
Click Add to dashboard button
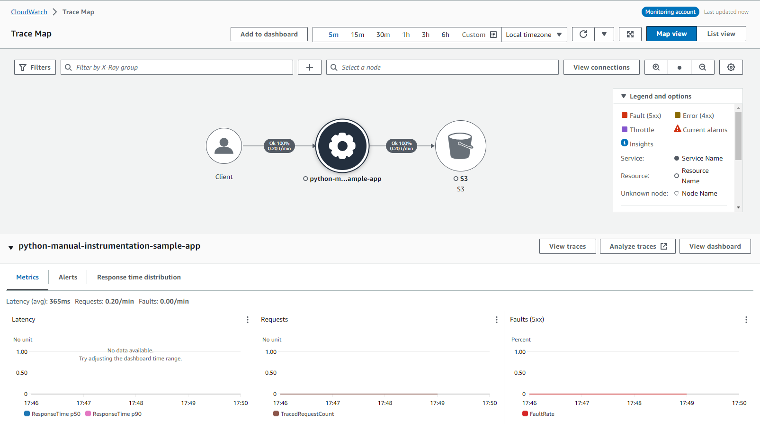[x=269, y=34]
